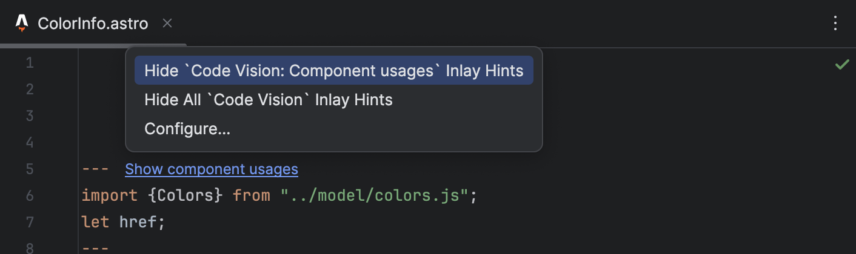Click the closing frontmatter dashes on line 8
Image resolution: width=856 pixels, height=254 pixels.
click(x=96, y=248)
